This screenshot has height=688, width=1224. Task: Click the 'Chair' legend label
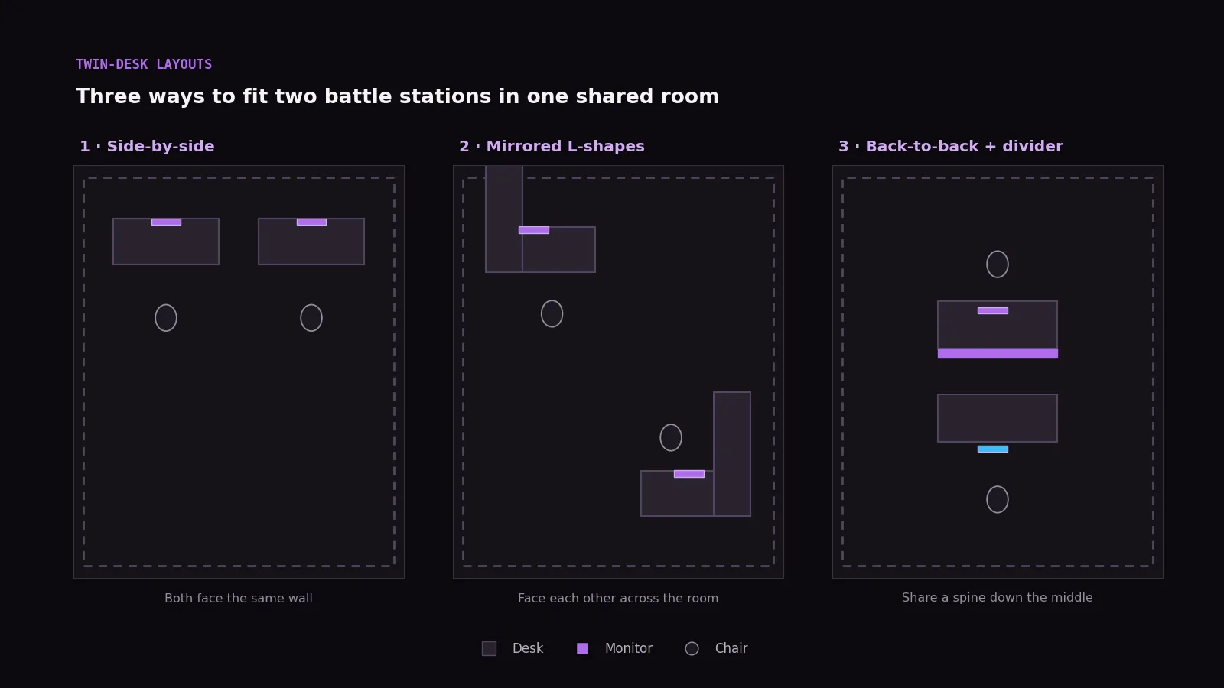731,648
